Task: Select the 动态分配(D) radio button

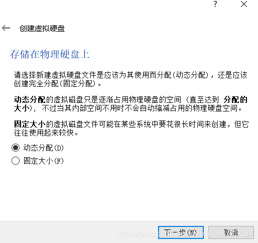Action: [16, 148]
